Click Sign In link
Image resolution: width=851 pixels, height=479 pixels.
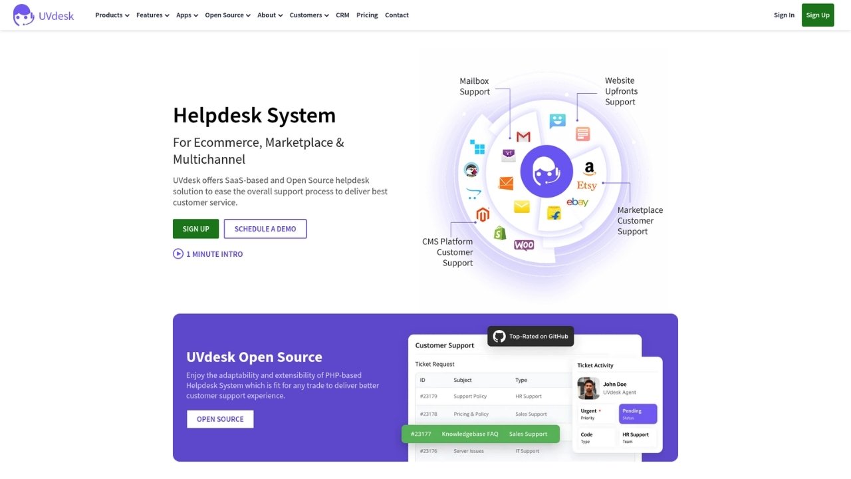[784, 15]
